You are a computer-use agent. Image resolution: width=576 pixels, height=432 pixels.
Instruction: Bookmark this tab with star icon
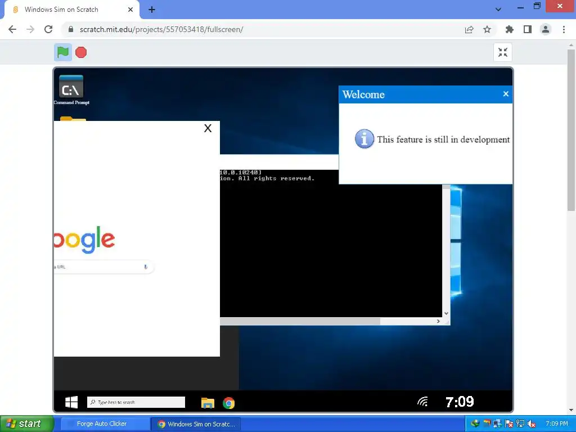tap(487, 29)
